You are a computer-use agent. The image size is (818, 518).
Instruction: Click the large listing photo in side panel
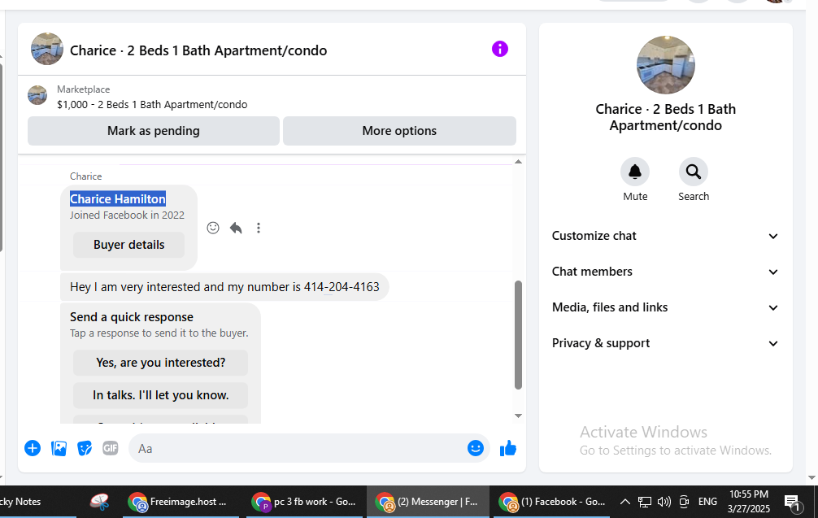coord(666,65)
